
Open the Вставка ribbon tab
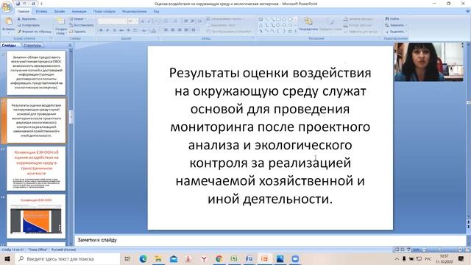point(41,12)
